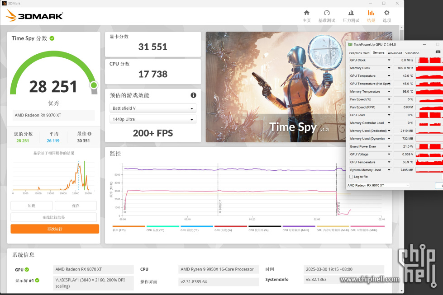Open the Memory Controller Load sensor dropdown

click(389, 123)
